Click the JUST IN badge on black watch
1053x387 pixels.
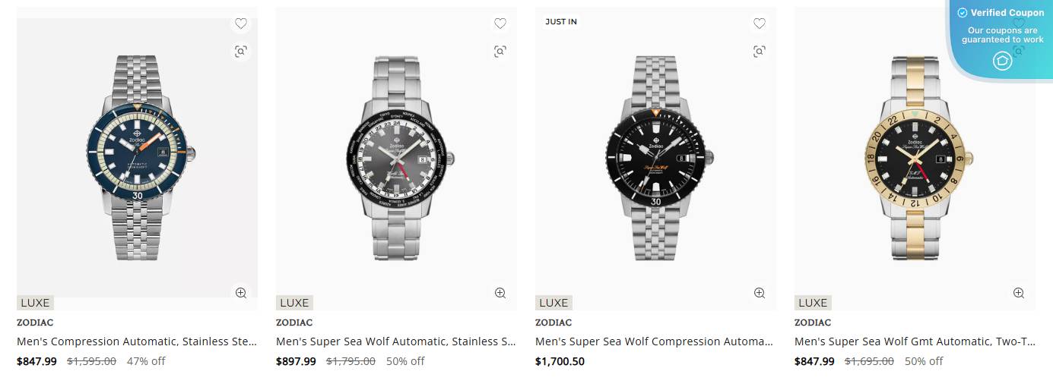tap(561, 21)
